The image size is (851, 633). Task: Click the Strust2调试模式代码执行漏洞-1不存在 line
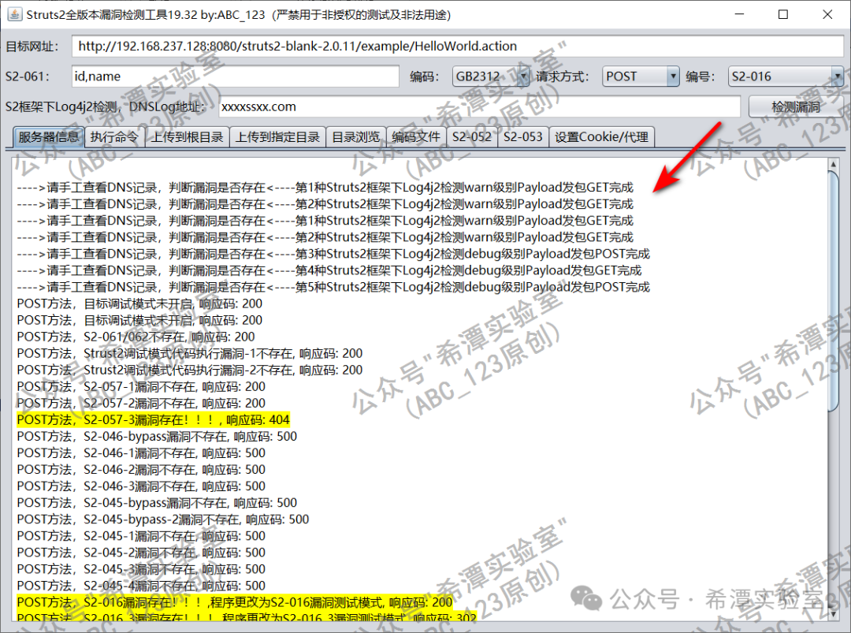coord(189,353)
